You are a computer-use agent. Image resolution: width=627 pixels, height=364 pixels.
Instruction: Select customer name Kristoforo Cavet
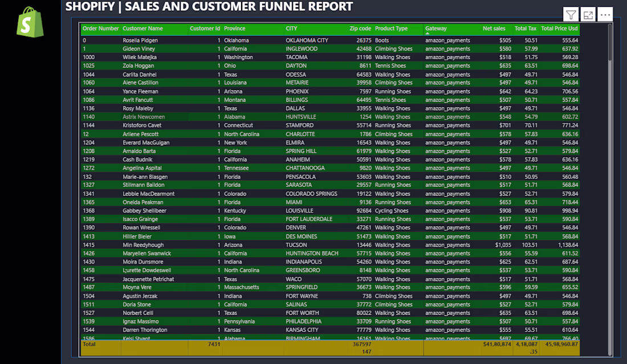pyautogui.click(x=142, y=125)
